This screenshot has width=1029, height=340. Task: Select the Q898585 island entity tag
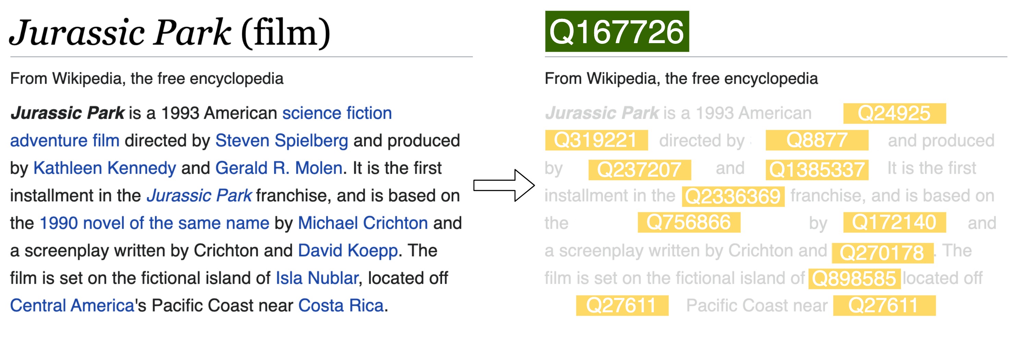855,279
